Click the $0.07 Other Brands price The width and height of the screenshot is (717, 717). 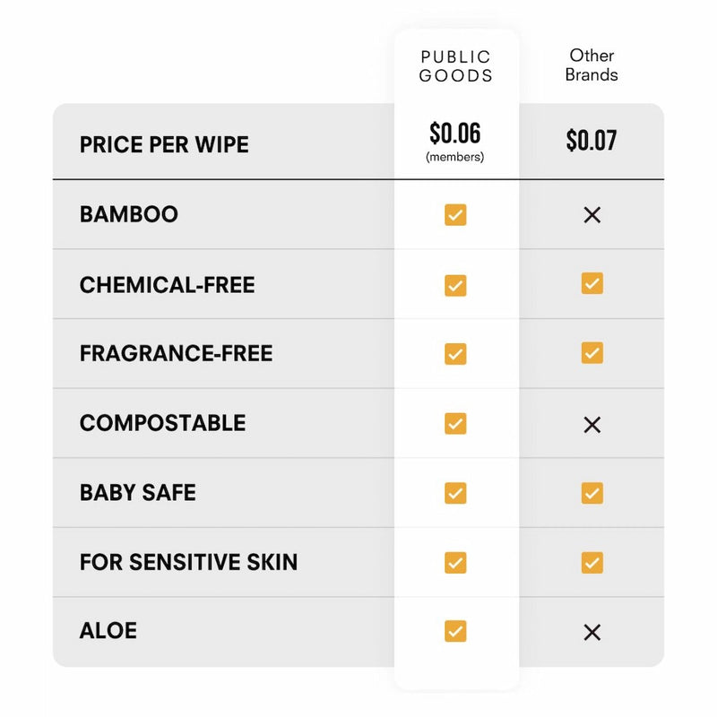(592, 141)
